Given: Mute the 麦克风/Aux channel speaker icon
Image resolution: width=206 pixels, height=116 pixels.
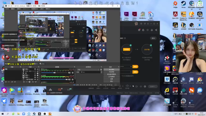Looking at the screenshot, I should pos(70,73).
